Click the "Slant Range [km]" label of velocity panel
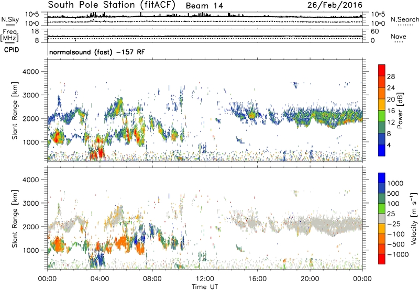 click(15, 218)
